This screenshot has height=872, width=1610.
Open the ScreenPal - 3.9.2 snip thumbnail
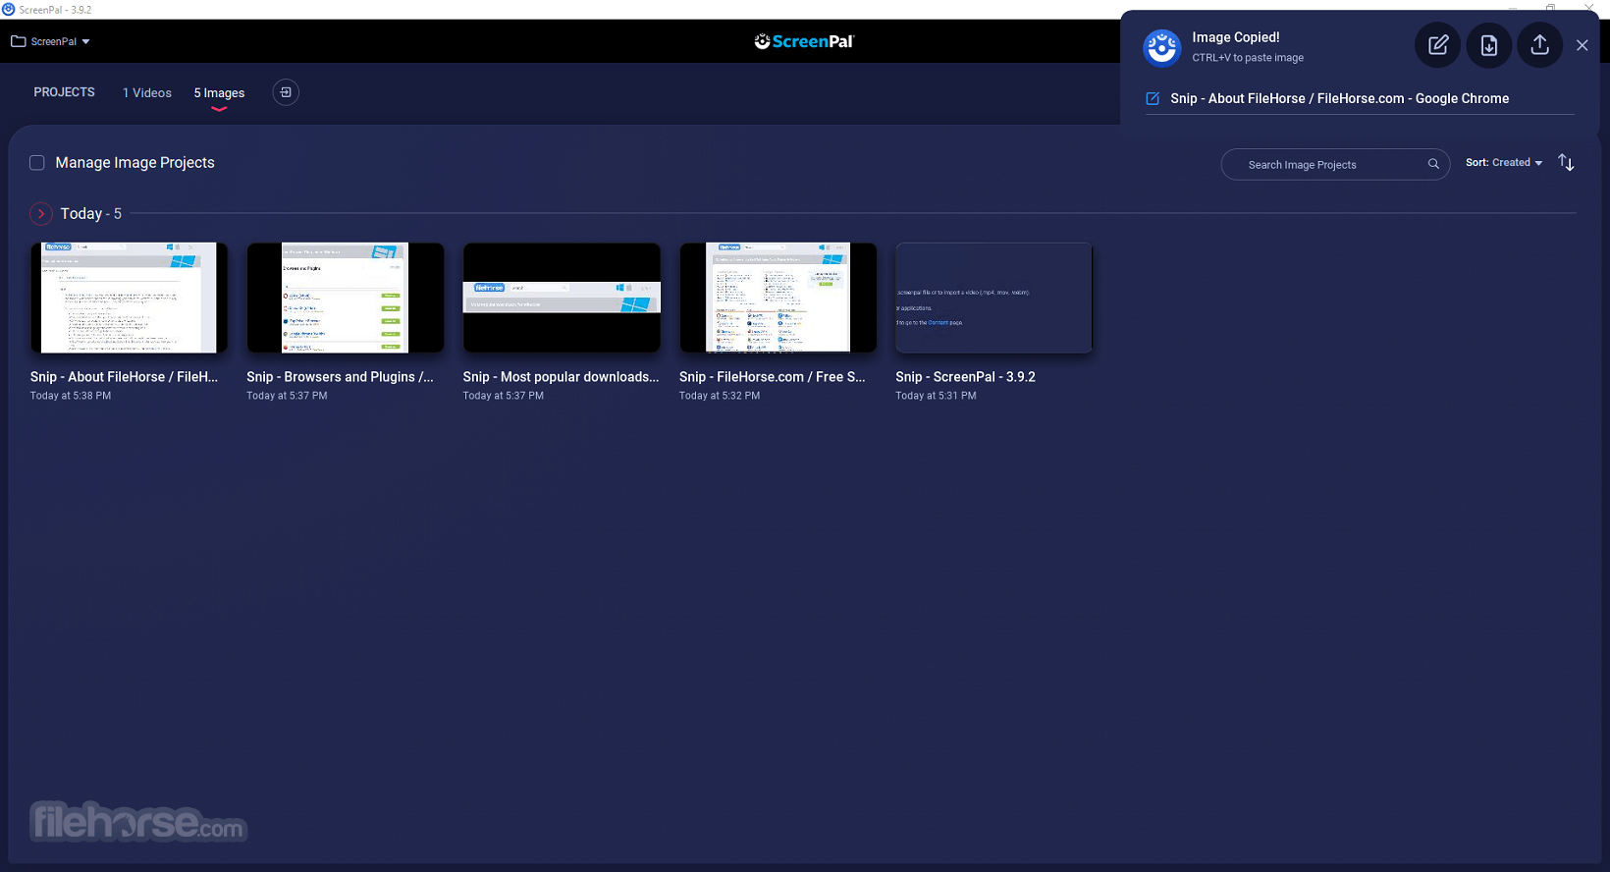click(x=993, y=298)
